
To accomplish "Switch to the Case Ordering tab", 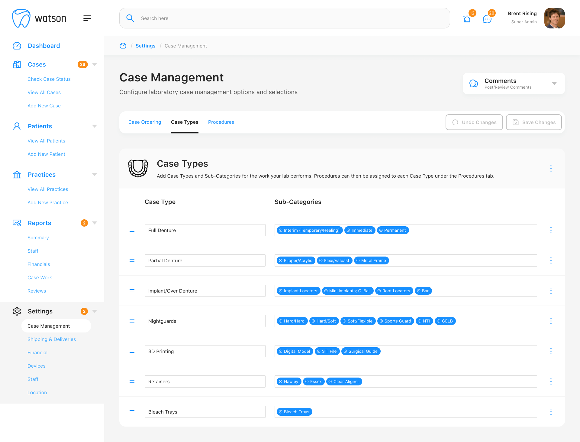I will pyautogui.click(x=145, y=122).
